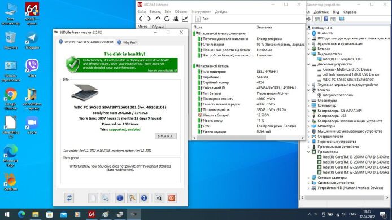Viewport: 392px width, 220px height.
Task: Select Intel(R) HD Graphics 3000 device
Action: (342, 59)
